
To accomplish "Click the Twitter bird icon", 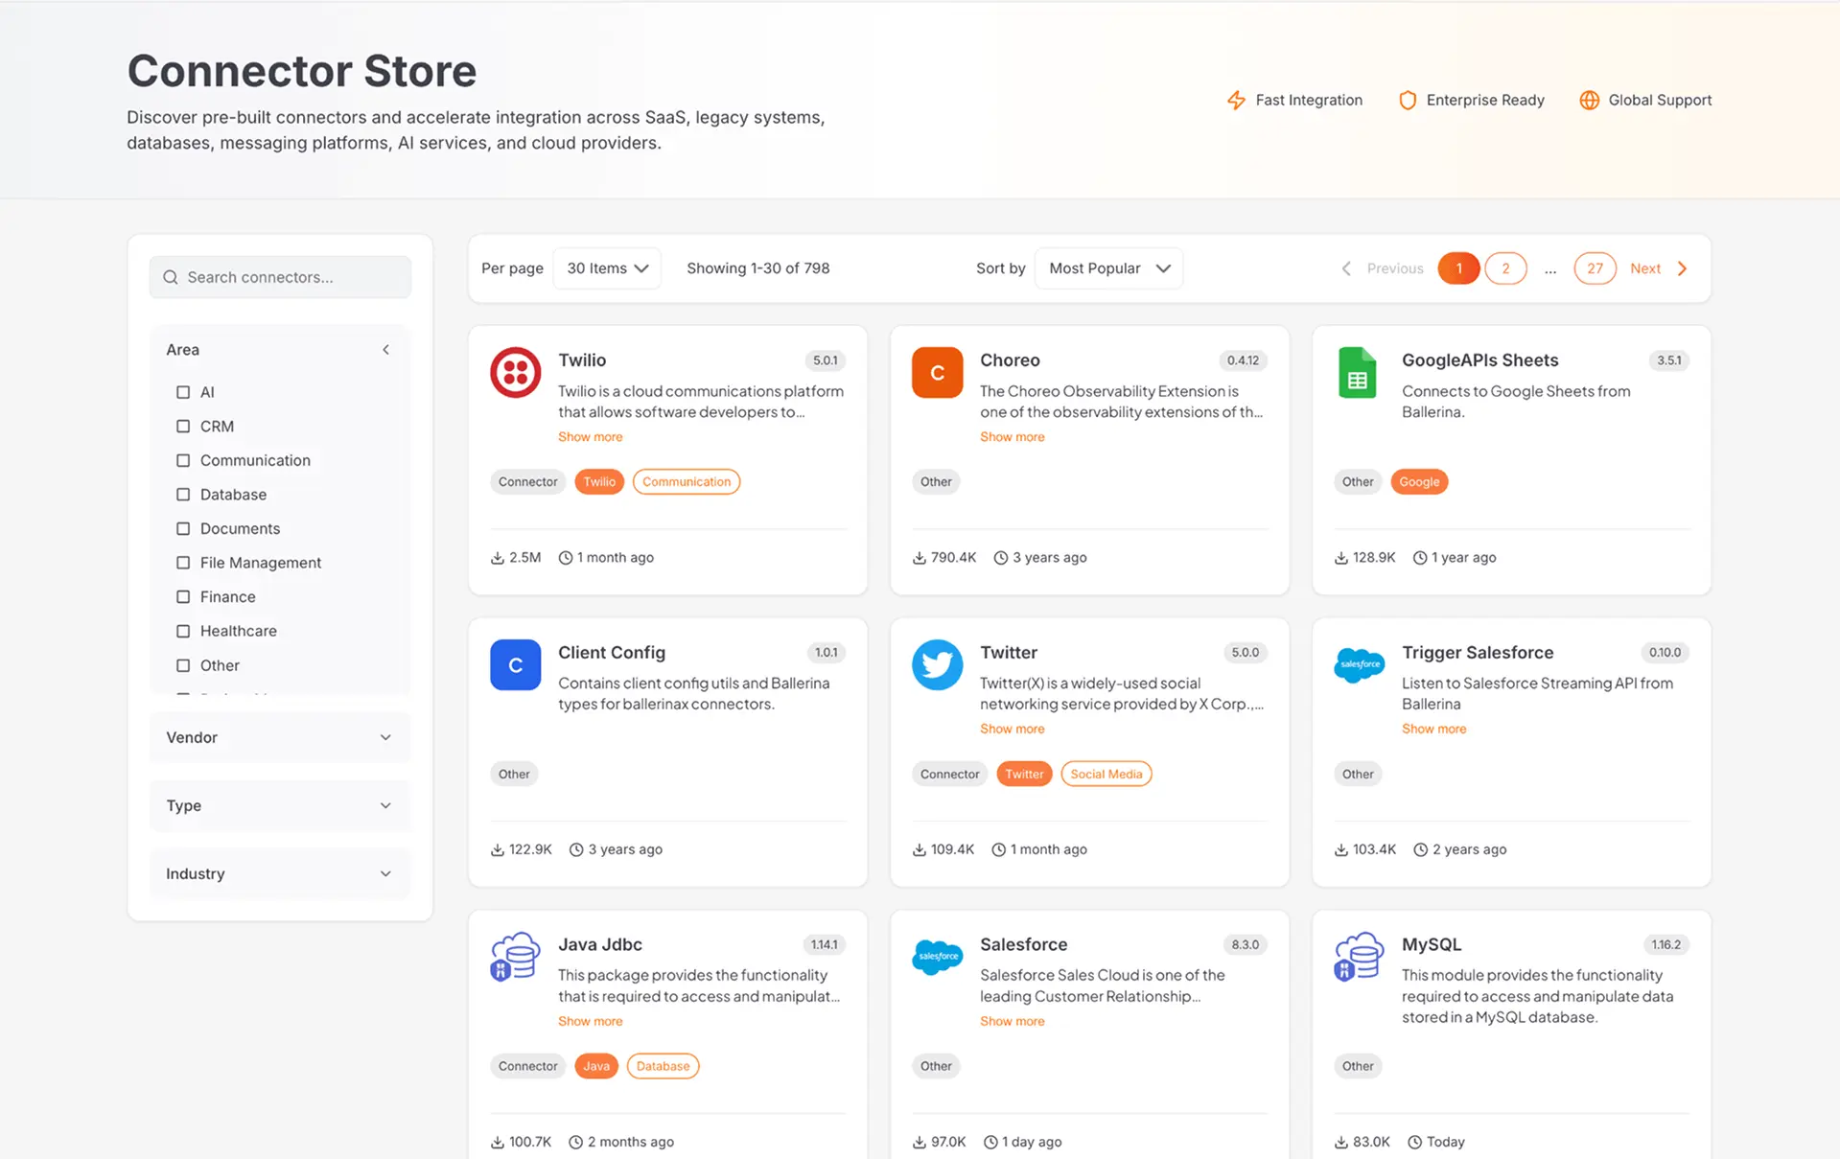I will (x=937, y=664).
